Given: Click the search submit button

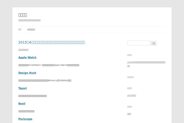Looking at the screenshot, I should pyautogui.click(x=154, y=43).
